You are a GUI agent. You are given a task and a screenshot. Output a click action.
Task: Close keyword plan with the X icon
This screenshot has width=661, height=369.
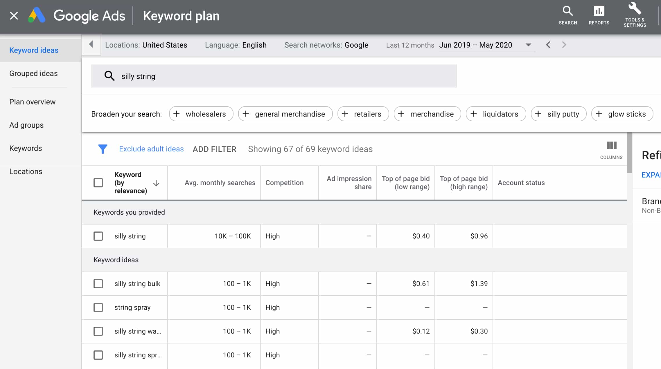[x=14, y=16]
